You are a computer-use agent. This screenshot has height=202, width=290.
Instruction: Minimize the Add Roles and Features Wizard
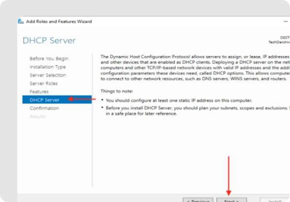coord(286,22)
